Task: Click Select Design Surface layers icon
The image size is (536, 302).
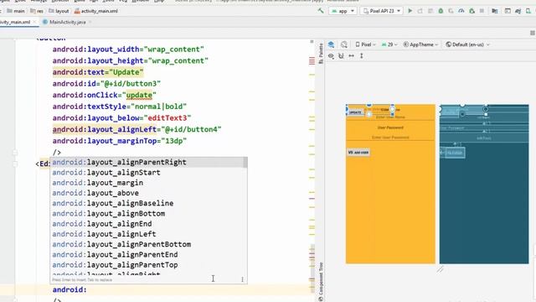Action: point(331,44)
